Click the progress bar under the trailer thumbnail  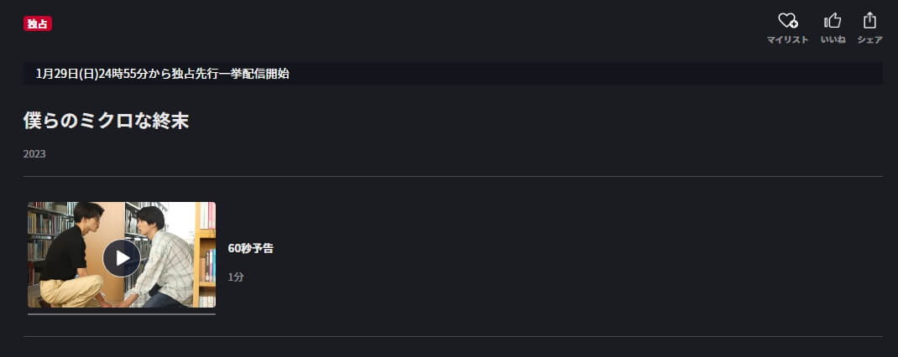(122, 313)
